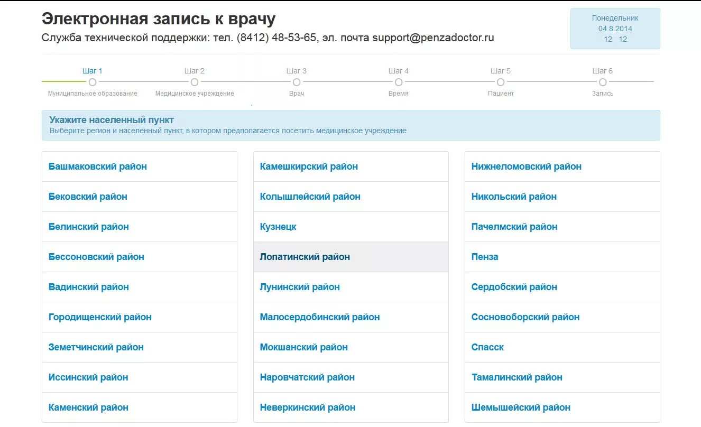Click the Запись step label
701x427 pixels.
[x=603, y=94]
